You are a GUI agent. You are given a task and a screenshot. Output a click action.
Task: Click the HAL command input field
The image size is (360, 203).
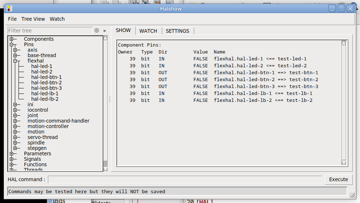185,179
